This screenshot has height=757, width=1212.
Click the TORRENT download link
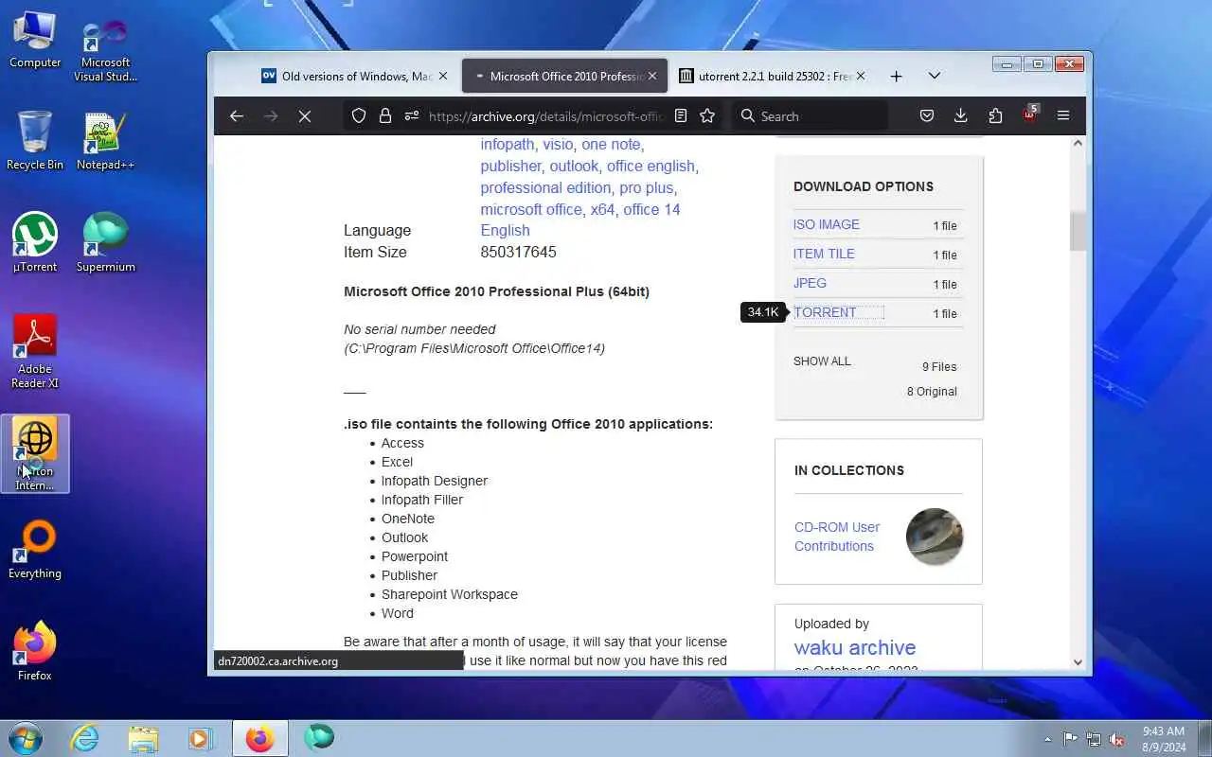[825, 312]
